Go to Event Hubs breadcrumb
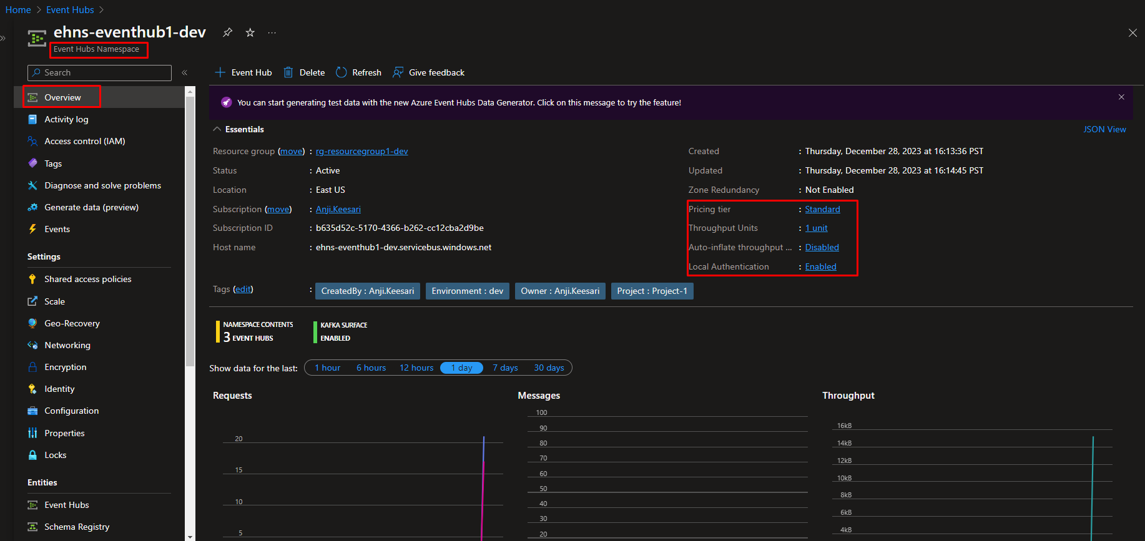This screenshot has width=1145, height=541. (x=70, y=10)
